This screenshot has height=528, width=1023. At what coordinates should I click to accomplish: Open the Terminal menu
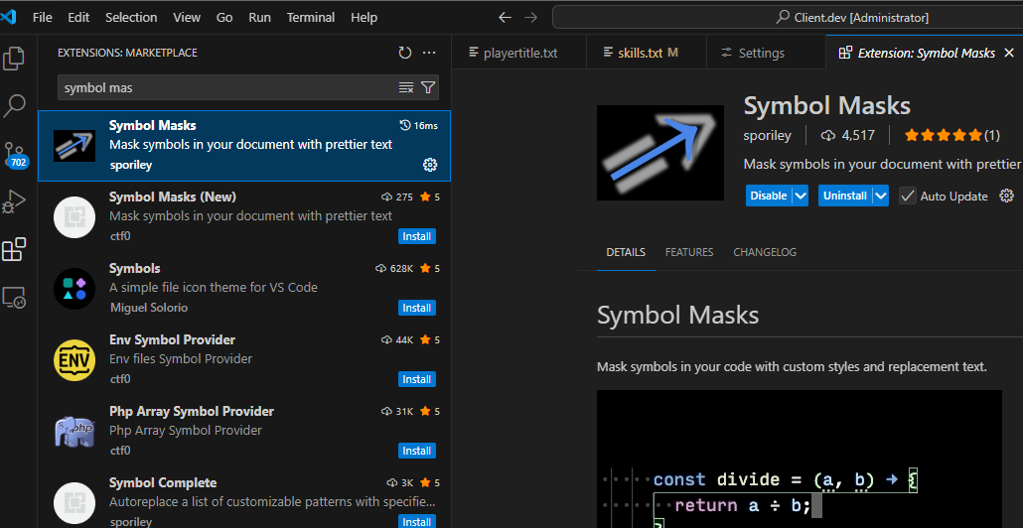tap(311, 18)
